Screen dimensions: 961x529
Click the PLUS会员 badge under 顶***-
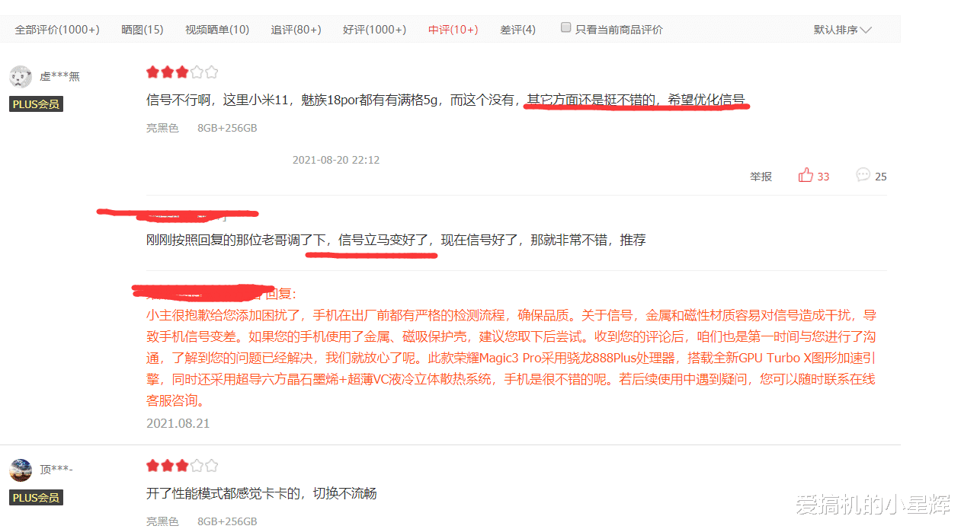pos(35,497)
